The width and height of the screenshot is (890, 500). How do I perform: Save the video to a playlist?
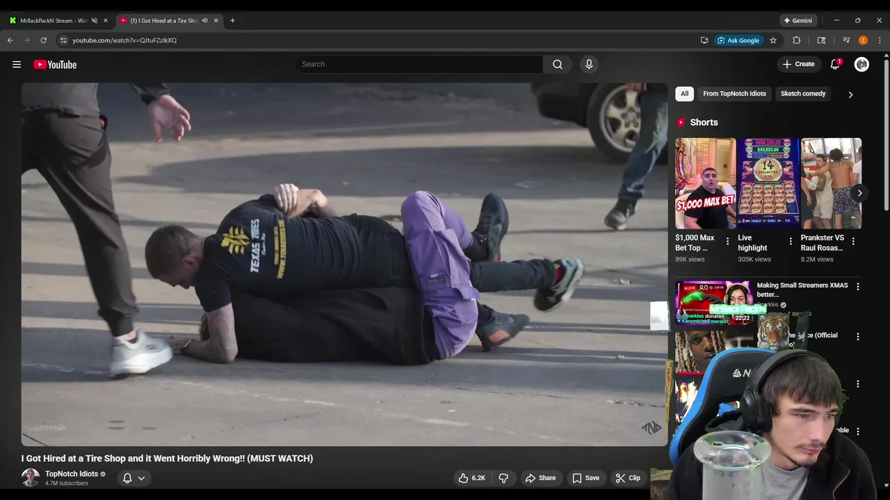[x=585, y=478]
